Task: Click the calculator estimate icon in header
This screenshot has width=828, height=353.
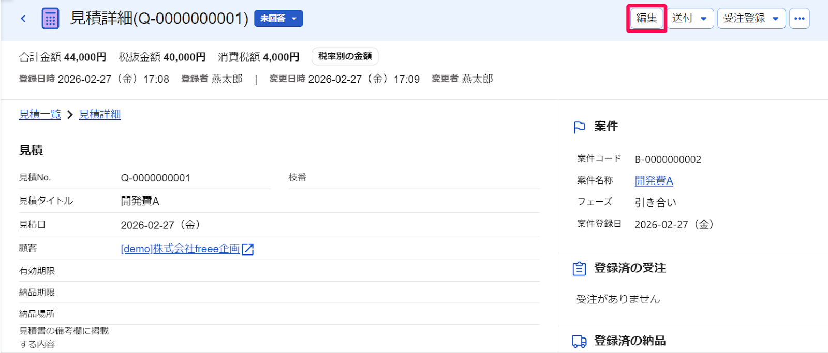Action: [x=50, y=19]
